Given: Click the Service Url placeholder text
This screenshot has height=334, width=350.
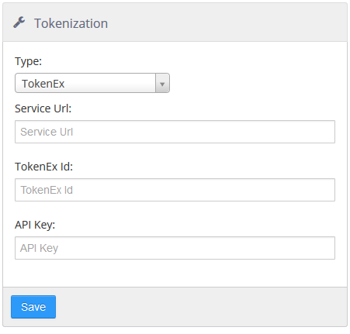Looking at the screenshot, I should pyautogui.click(x=47, y=132).
